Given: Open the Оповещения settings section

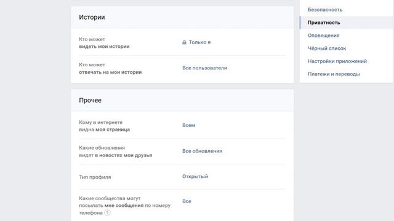Looking at the screenshot, I should click(x=323, y=36).
